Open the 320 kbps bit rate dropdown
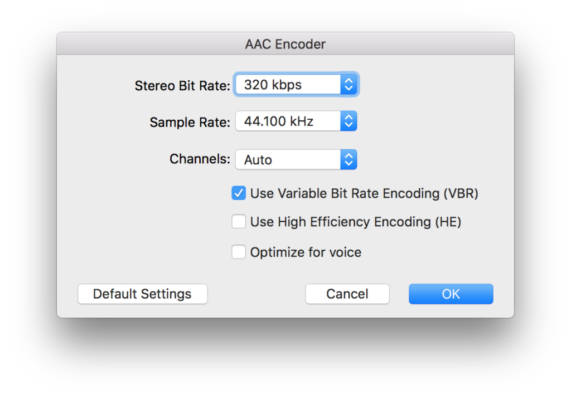Screen dimensions: 571x399 296,85
